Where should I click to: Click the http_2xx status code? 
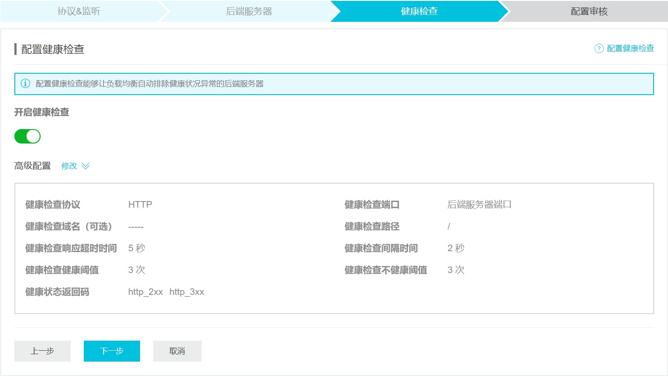click(145, 292)
